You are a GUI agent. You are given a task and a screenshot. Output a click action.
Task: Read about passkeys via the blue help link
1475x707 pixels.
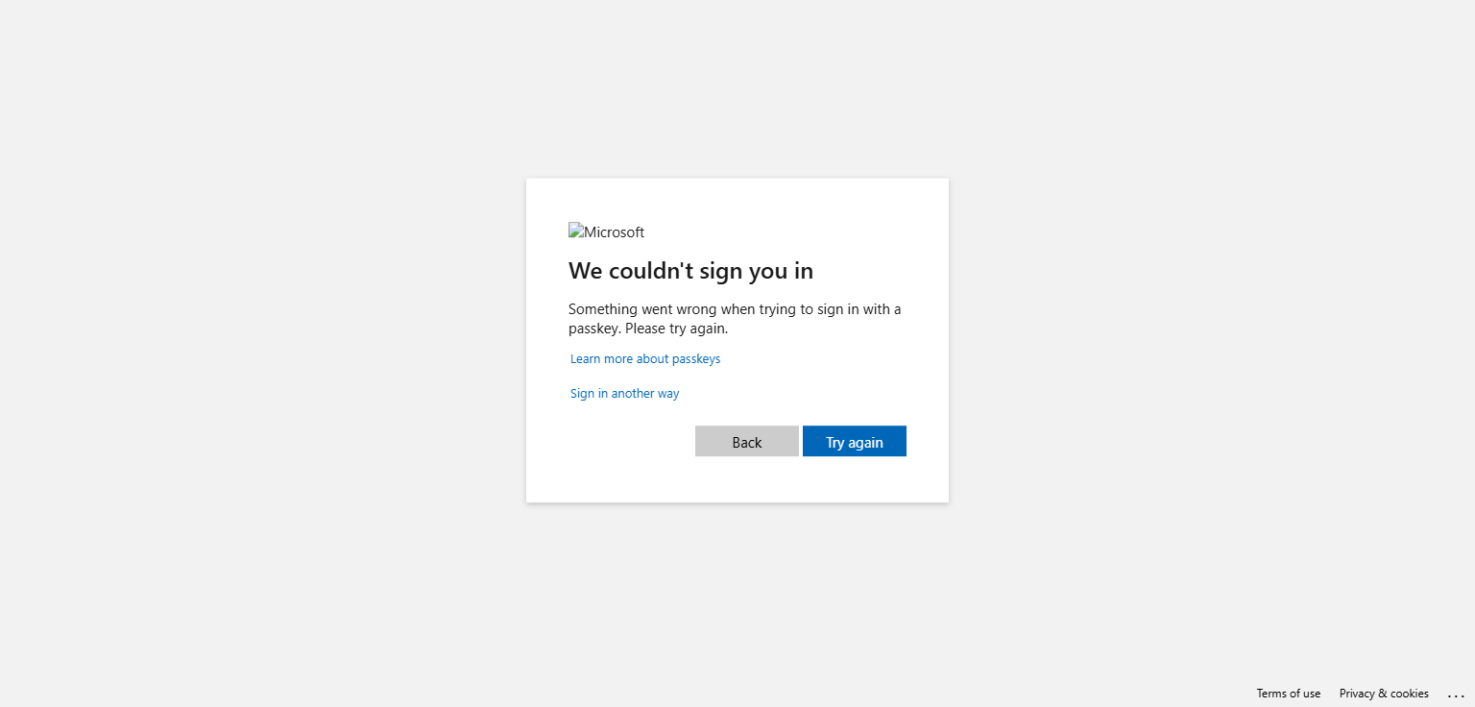(645, 358)
